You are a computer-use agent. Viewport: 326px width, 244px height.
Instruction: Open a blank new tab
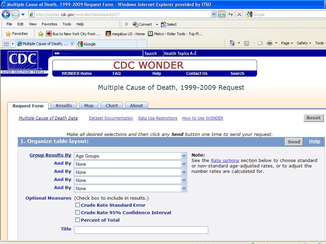pyautogui.click(x=142, y=44)
